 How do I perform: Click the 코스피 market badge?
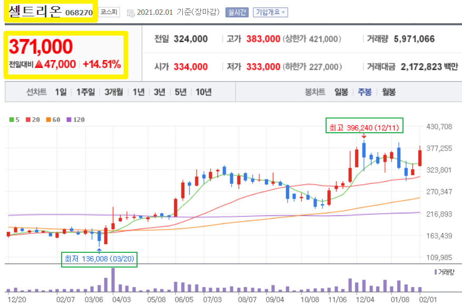click(x=109, y=12)
